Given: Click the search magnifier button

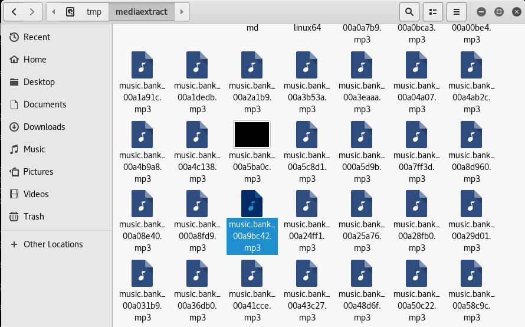Looking at the screenshot, I should coord(409,11).
